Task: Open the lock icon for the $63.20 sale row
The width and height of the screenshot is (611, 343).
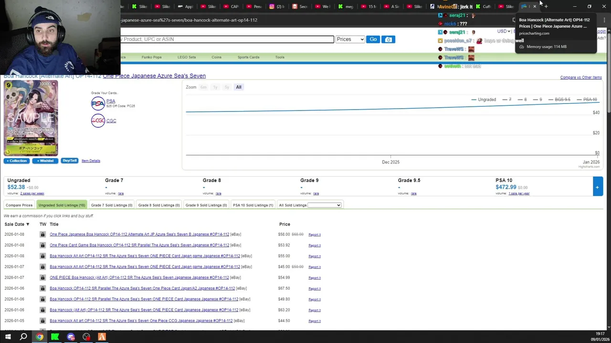Action: (x=42, y=310)
